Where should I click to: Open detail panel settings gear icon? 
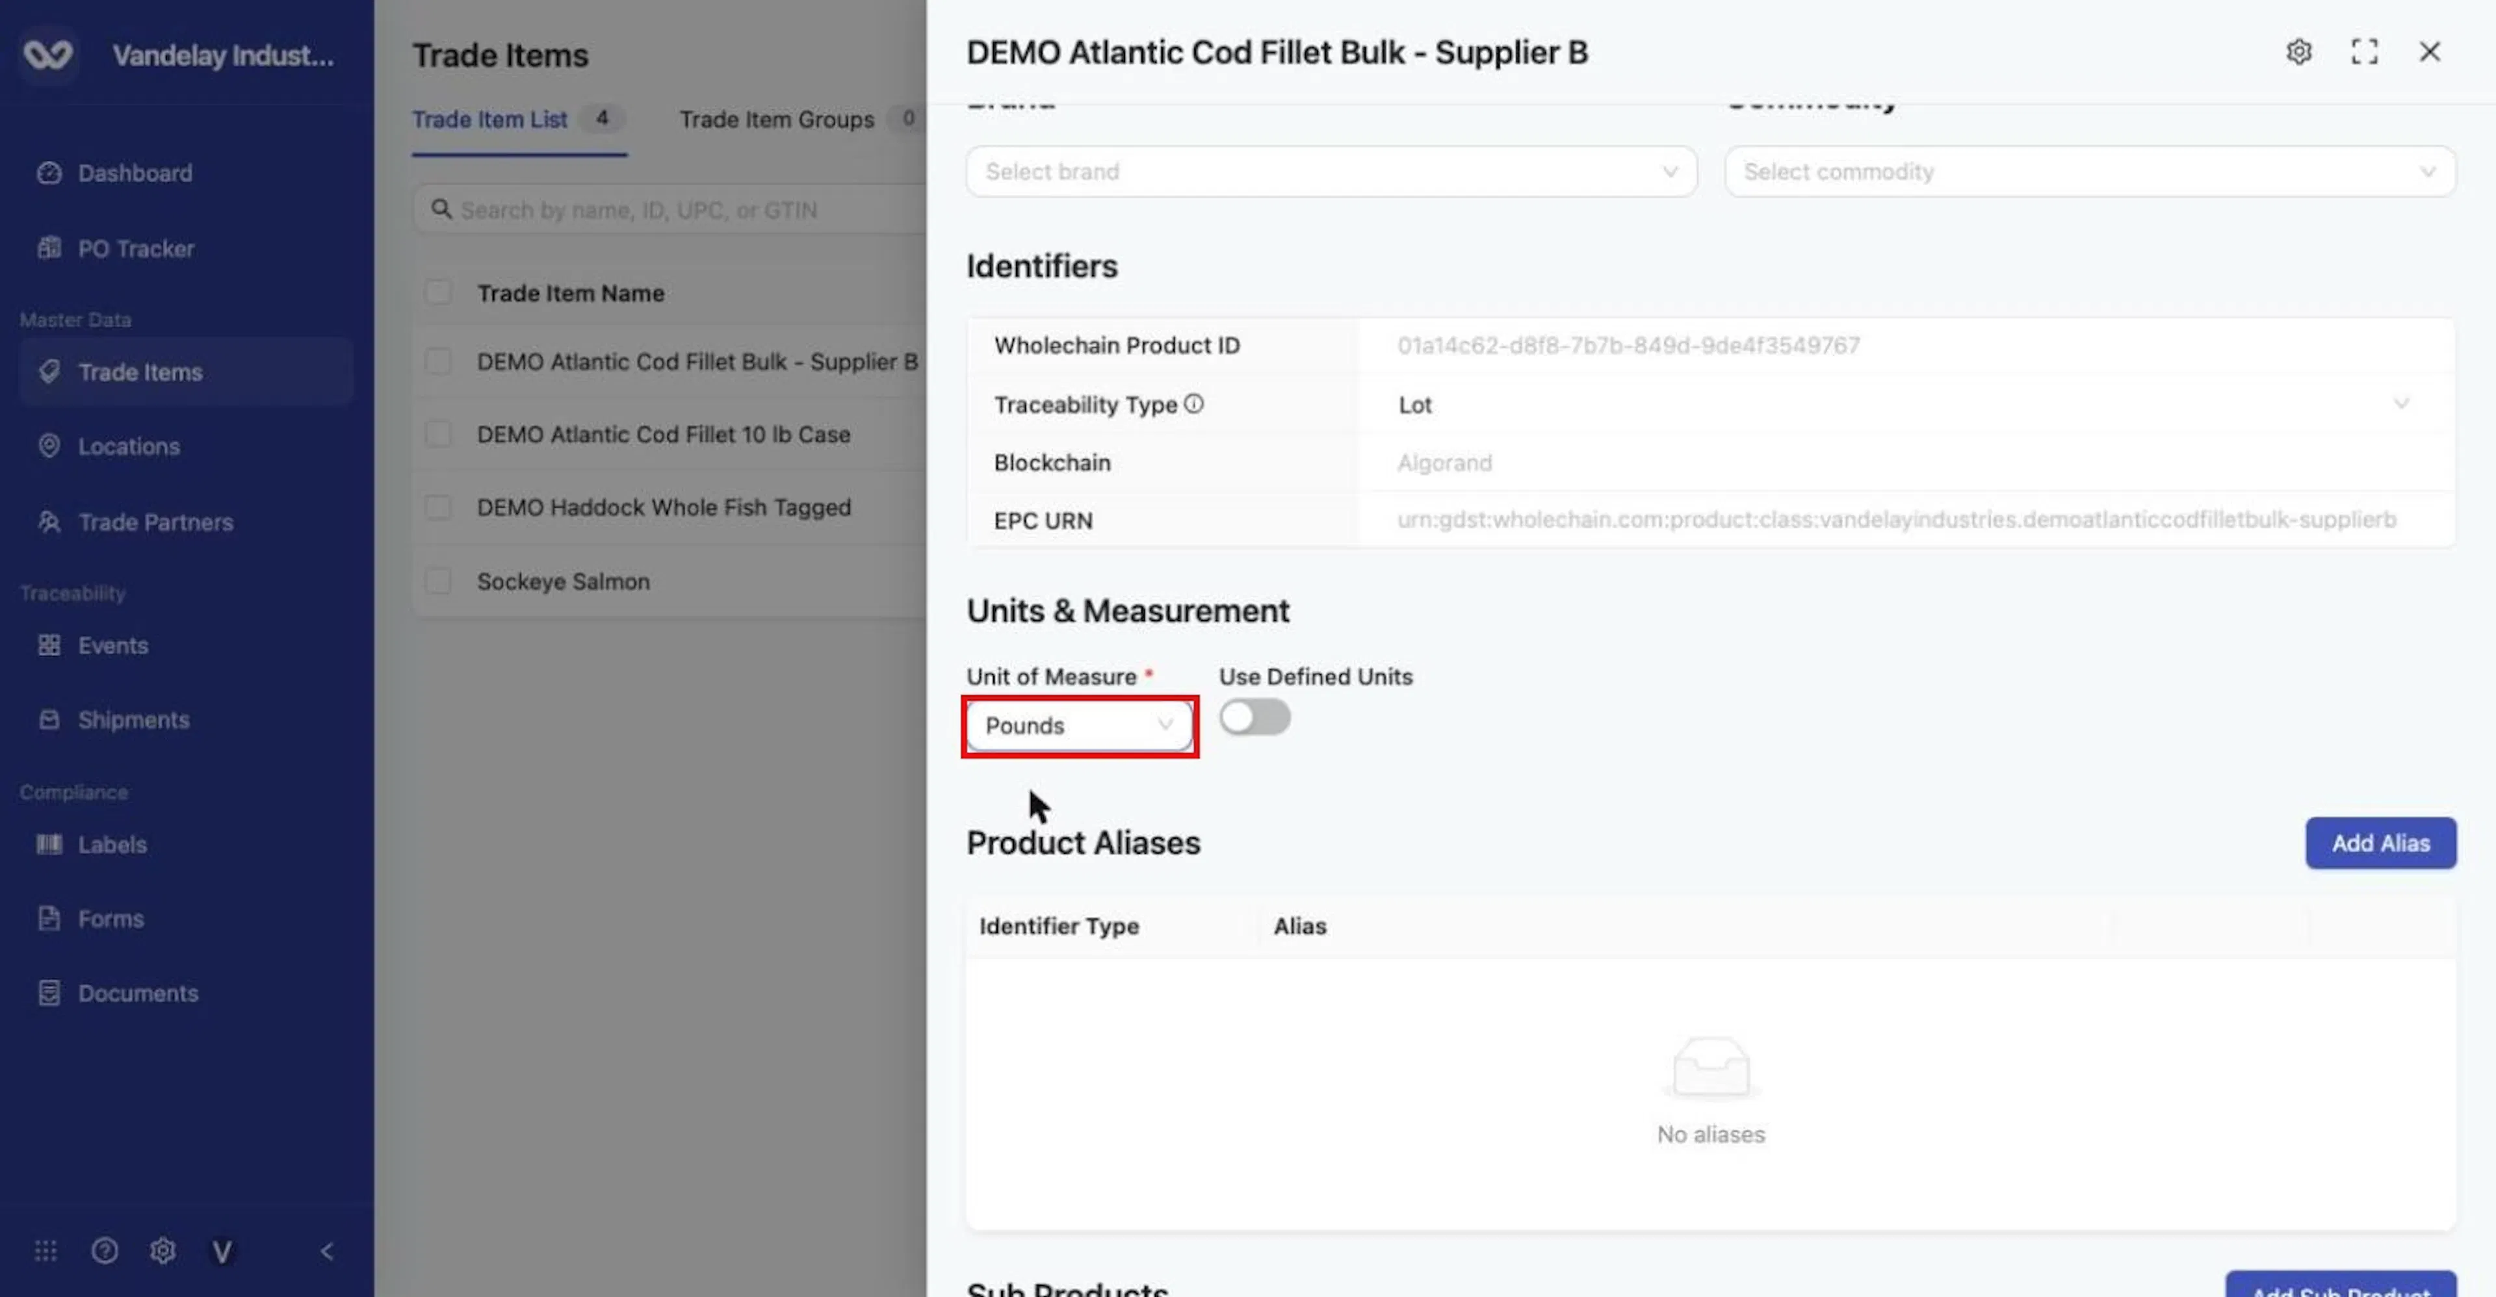tap(2298, 51)
